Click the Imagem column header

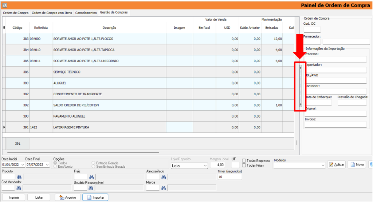click(x=179, y=28)
